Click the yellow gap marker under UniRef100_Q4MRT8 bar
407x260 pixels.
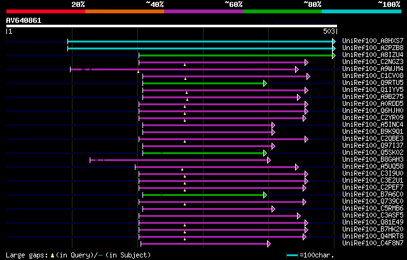point(184,239)
